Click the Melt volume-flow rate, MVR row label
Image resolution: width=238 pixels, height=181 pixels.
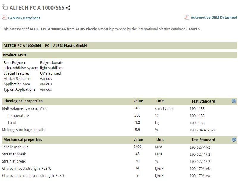24,108
